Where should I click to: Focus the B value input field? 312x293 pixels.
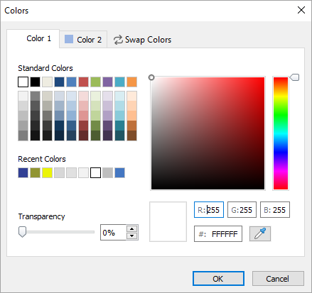point(275,209)
